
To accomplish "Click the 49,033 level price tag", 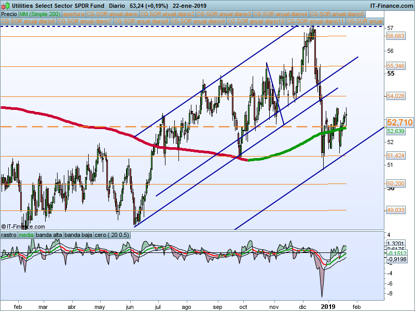I will (x=395, y=210).
